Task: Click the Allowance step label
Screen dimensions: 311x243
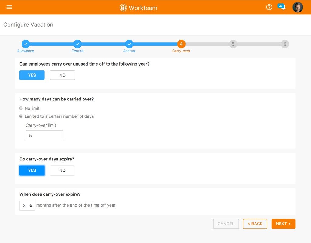Action: [x=26, y=51]
